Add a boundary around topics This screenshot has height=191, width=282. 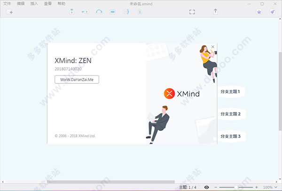click(x=113, y=12)
